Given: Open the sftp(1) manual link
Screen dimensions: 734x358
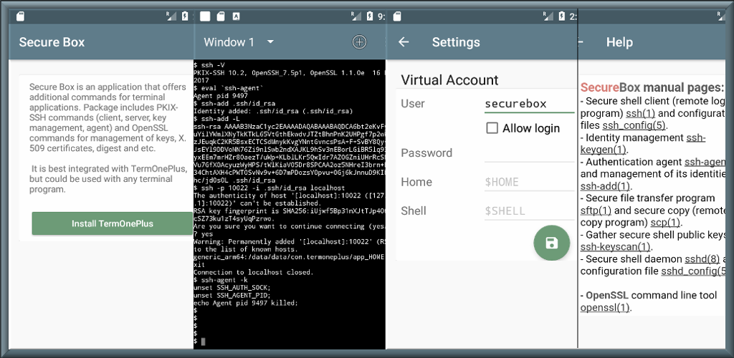Looking at the screenshot, I should 596,211.
